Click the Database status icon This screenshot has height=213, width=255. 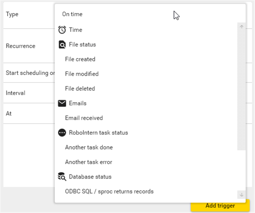62,177
